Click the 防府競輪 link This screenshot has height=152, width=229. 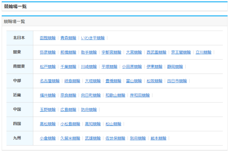[x=89, y=110]
